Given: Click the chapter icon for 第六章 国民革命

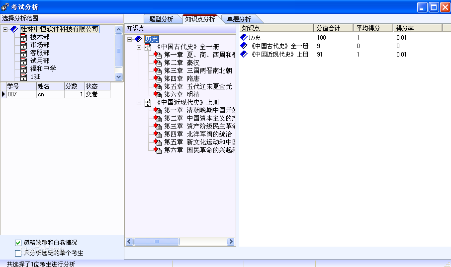Looking at the screenshot, I should coord(158,150).
